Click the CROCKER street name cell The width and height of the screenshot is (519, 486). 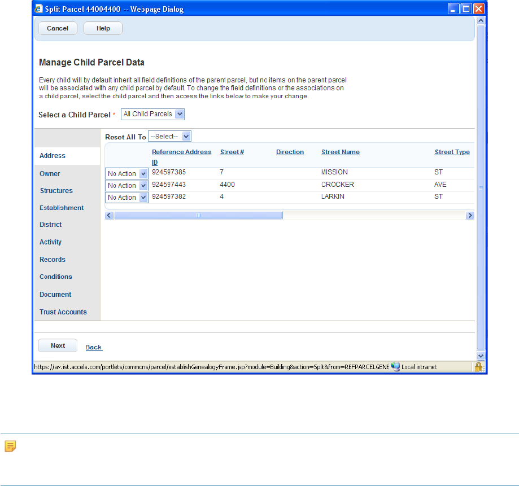(337, 185)
